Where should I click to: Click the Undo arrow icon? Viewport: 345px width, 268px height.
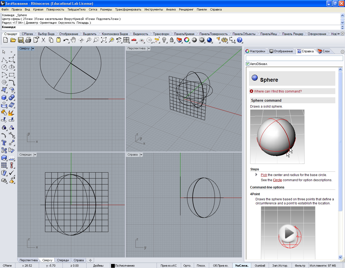(x=65, y=40)
